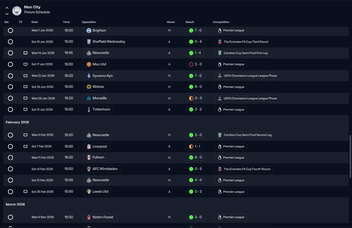Click the Wolves club crest icon
The height and width of the screenshot is (228, 352).
tap(89, 87)
